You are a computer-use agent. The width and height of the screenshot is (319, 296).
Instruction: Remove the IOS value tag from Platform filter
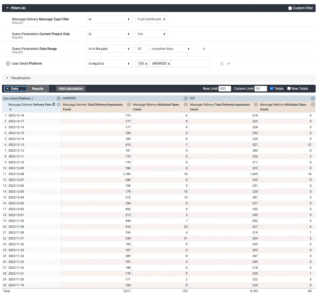coord(146,63)
